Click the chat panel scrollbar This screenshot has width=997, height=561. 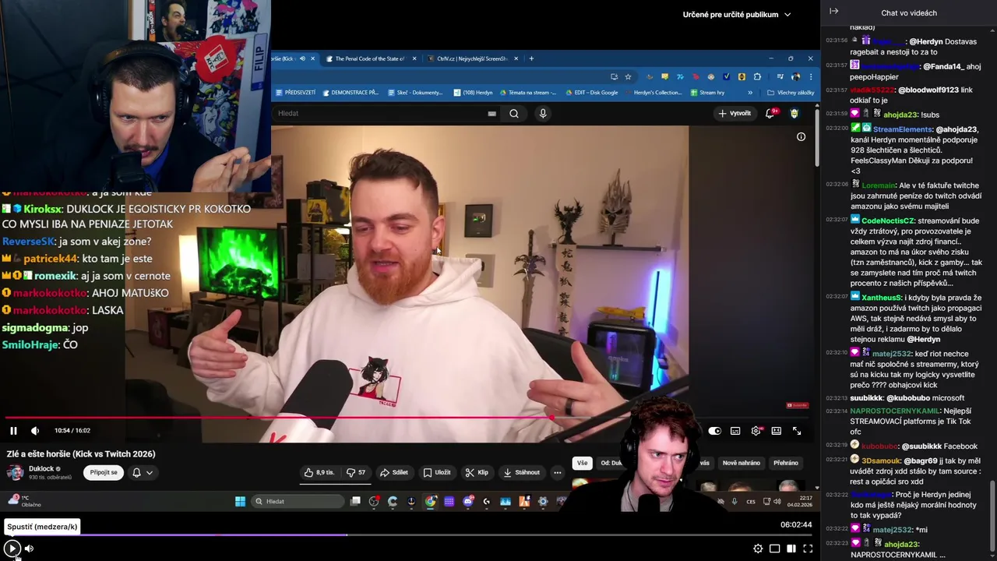tap(992, 516)
